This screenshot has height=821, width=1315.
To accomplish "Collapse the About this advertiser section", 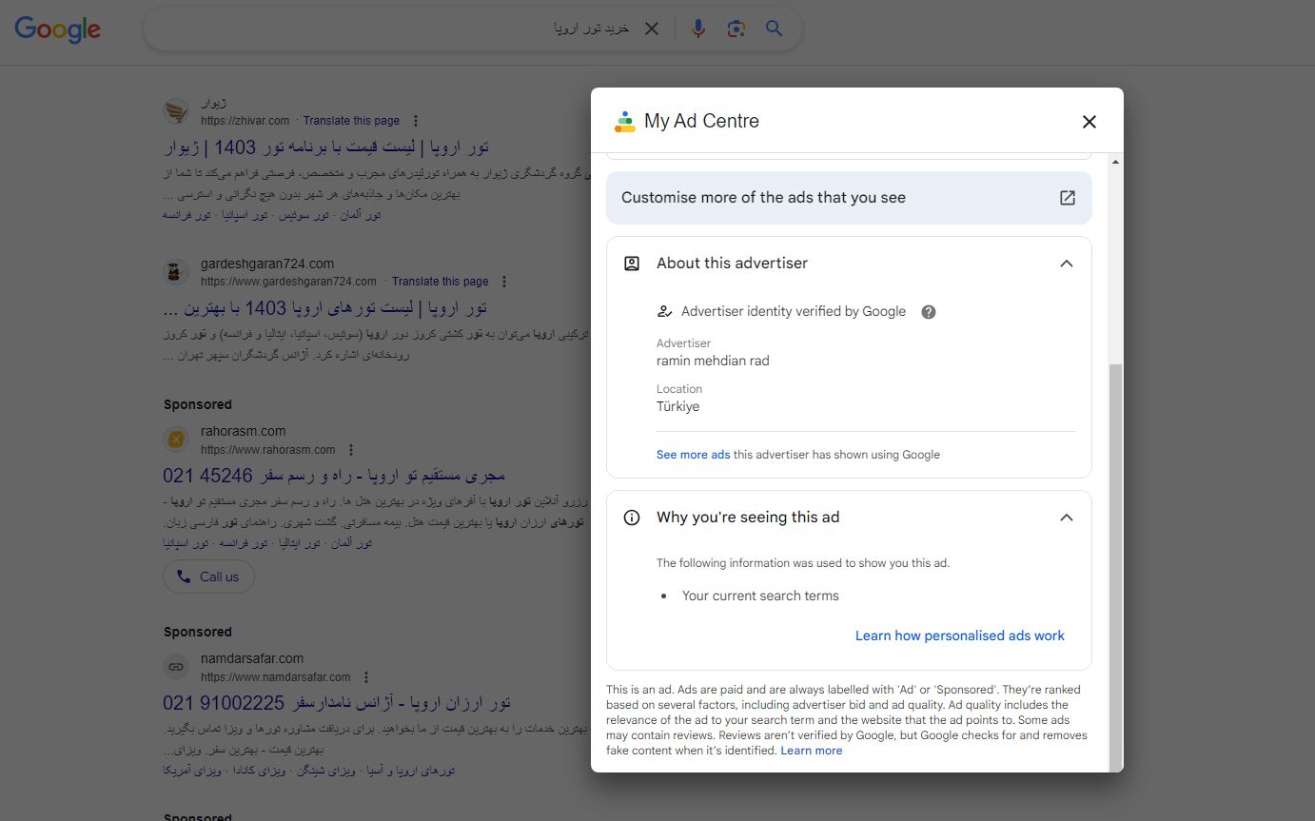I will coord(1067,264).
